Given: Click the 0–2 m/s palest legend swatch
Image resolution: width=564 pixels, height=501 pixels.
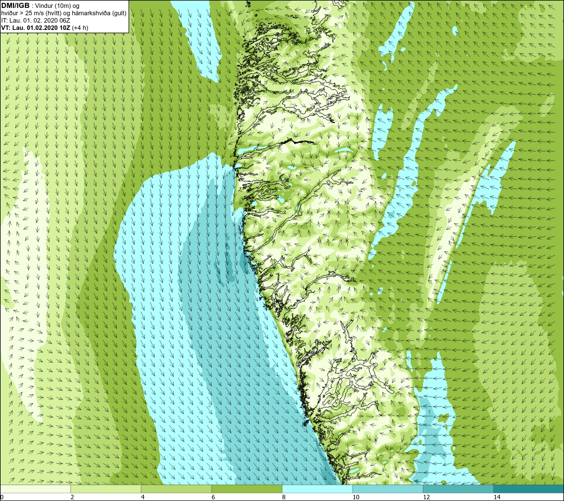Looking at the screenshot, I should [35, 489].
